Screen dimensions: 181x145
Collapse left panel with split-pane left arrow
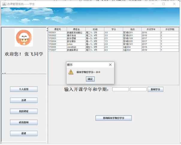point(47,28)
